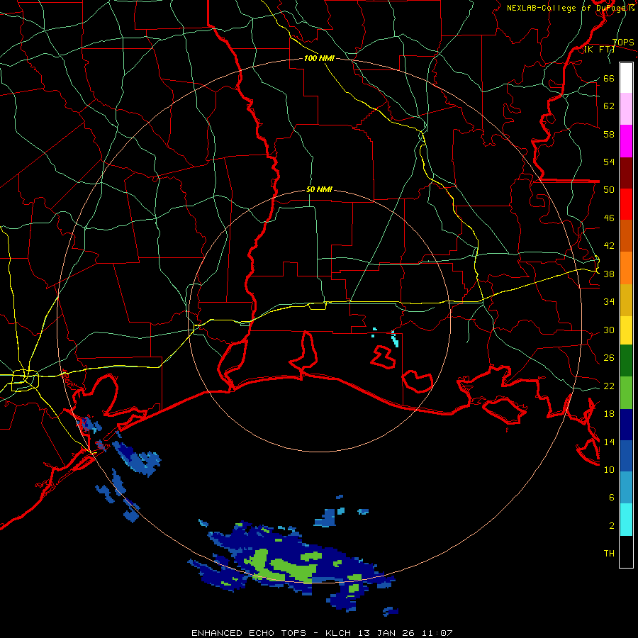The image size is (638, 638).
Task: Click the 100 NMI range ring label
Action: [319, 58]
